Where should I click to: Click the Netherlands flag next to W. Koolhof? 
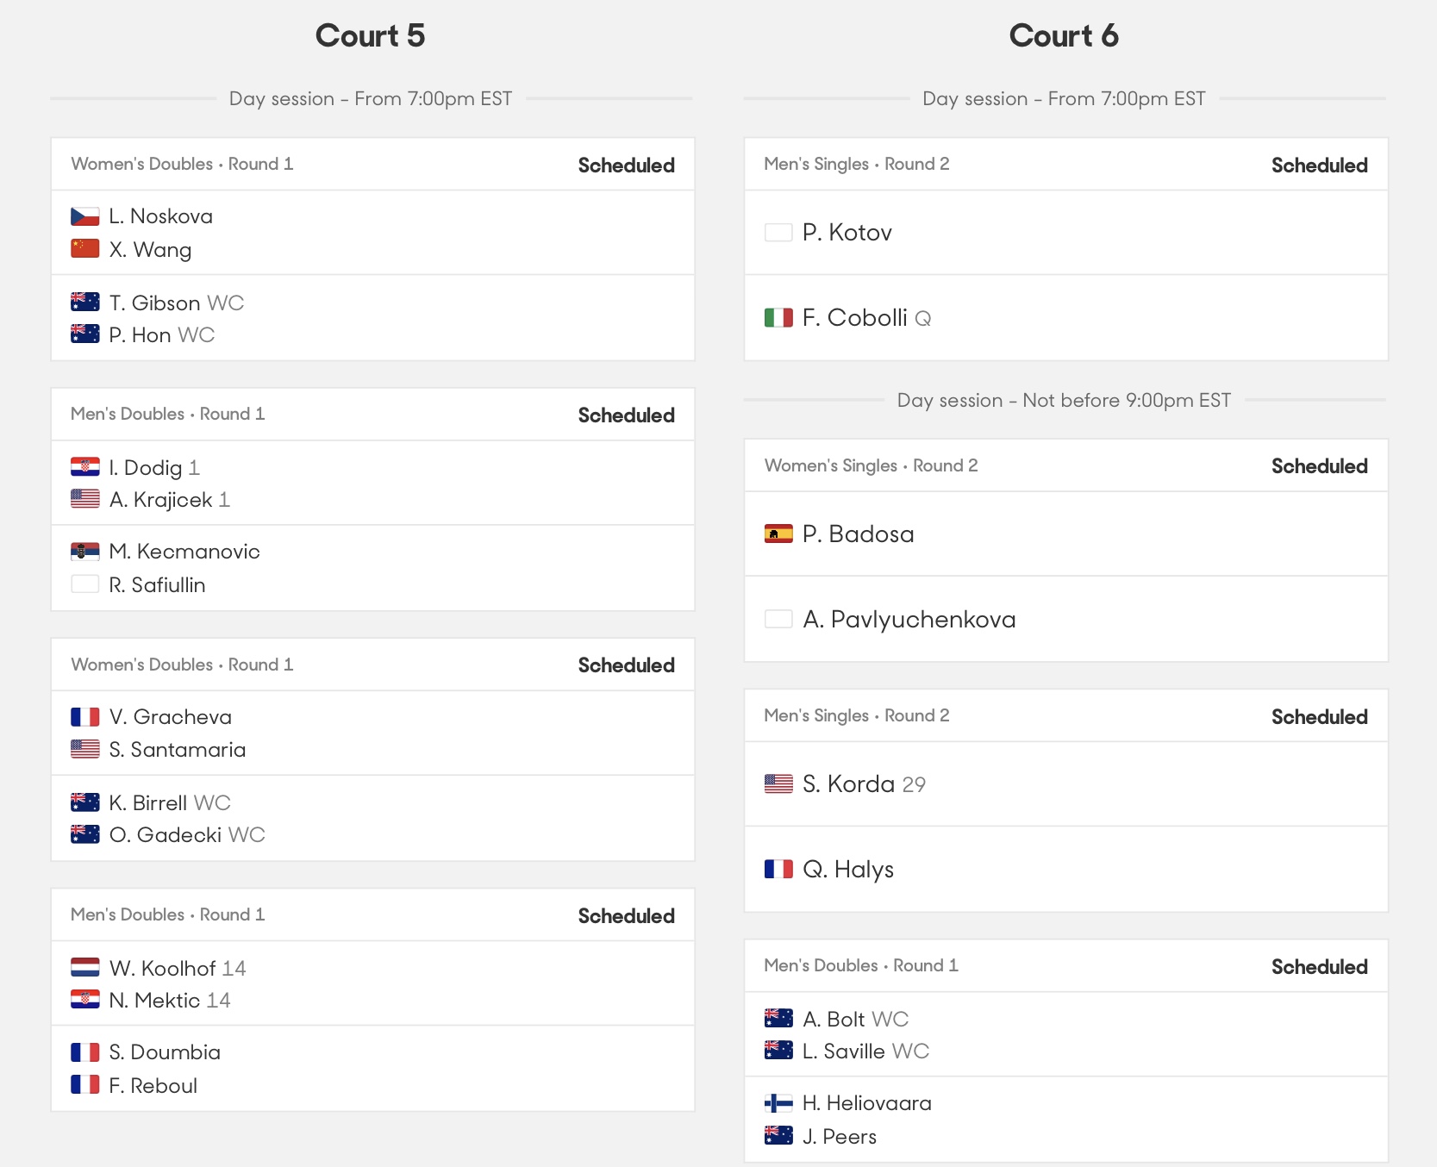(x=84, y=968)
